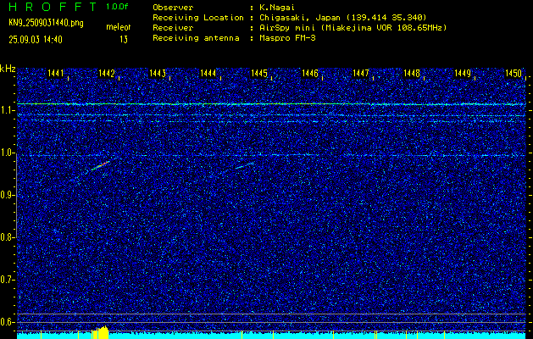Select the 1444 time marker
Image resolution: width=533 pixels, height=339 pixels.
(x=208, y=73)
